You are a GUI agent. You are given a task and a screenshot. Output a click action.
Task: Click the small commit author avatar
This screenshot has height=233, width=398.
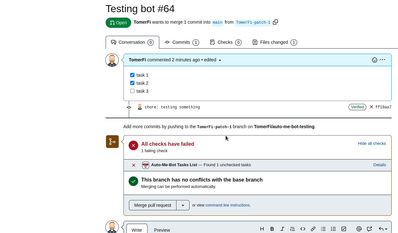click(x=139, y=107)
